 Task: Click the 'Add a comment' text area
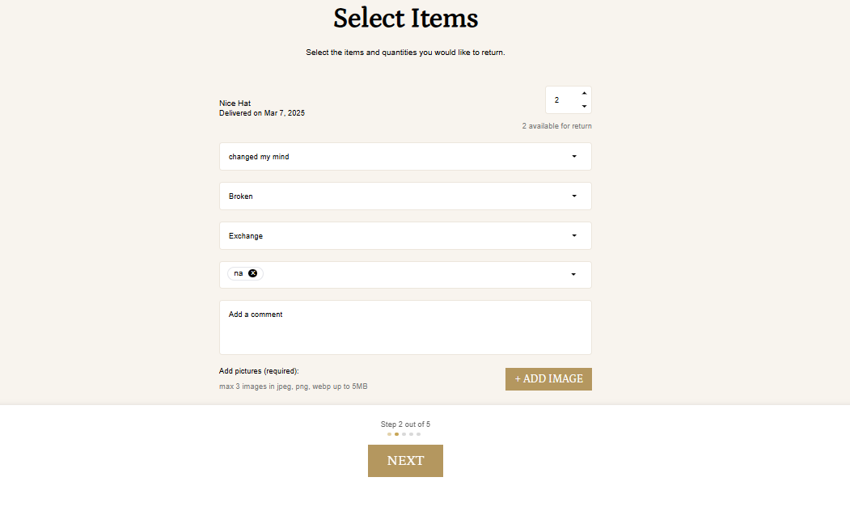405,327
